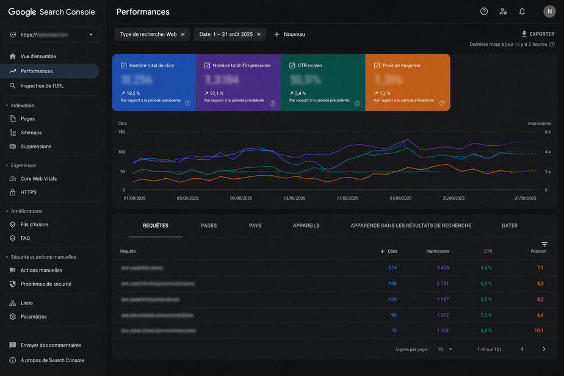
Task: Open user management icon in header
Action: (x=503, y=12)
